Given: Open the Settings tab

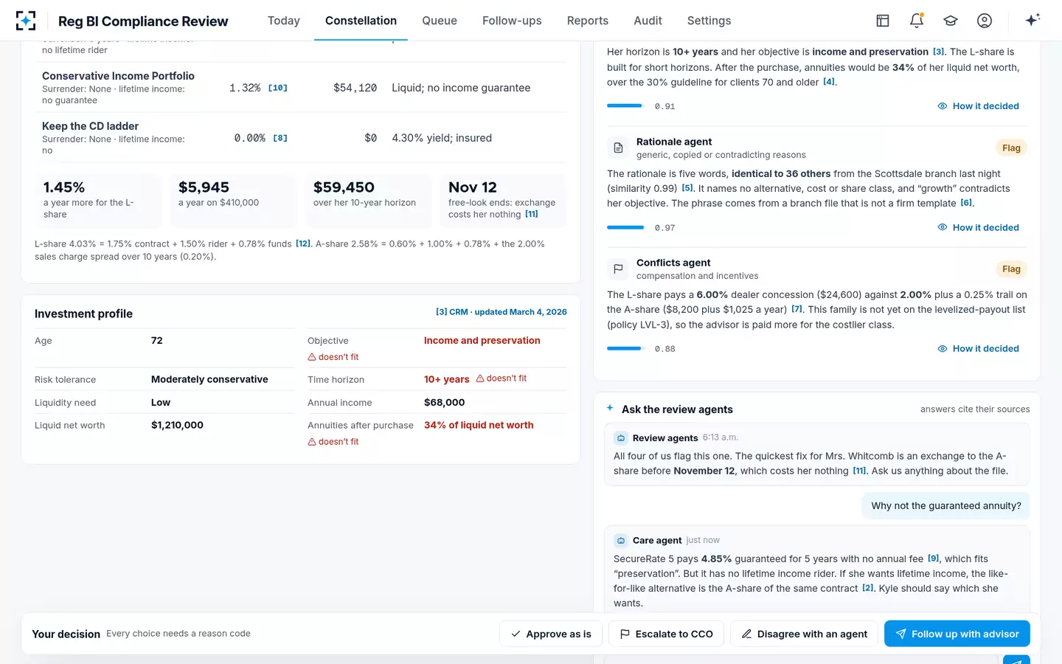Looking at the screenshot, I should click(709, 21).
